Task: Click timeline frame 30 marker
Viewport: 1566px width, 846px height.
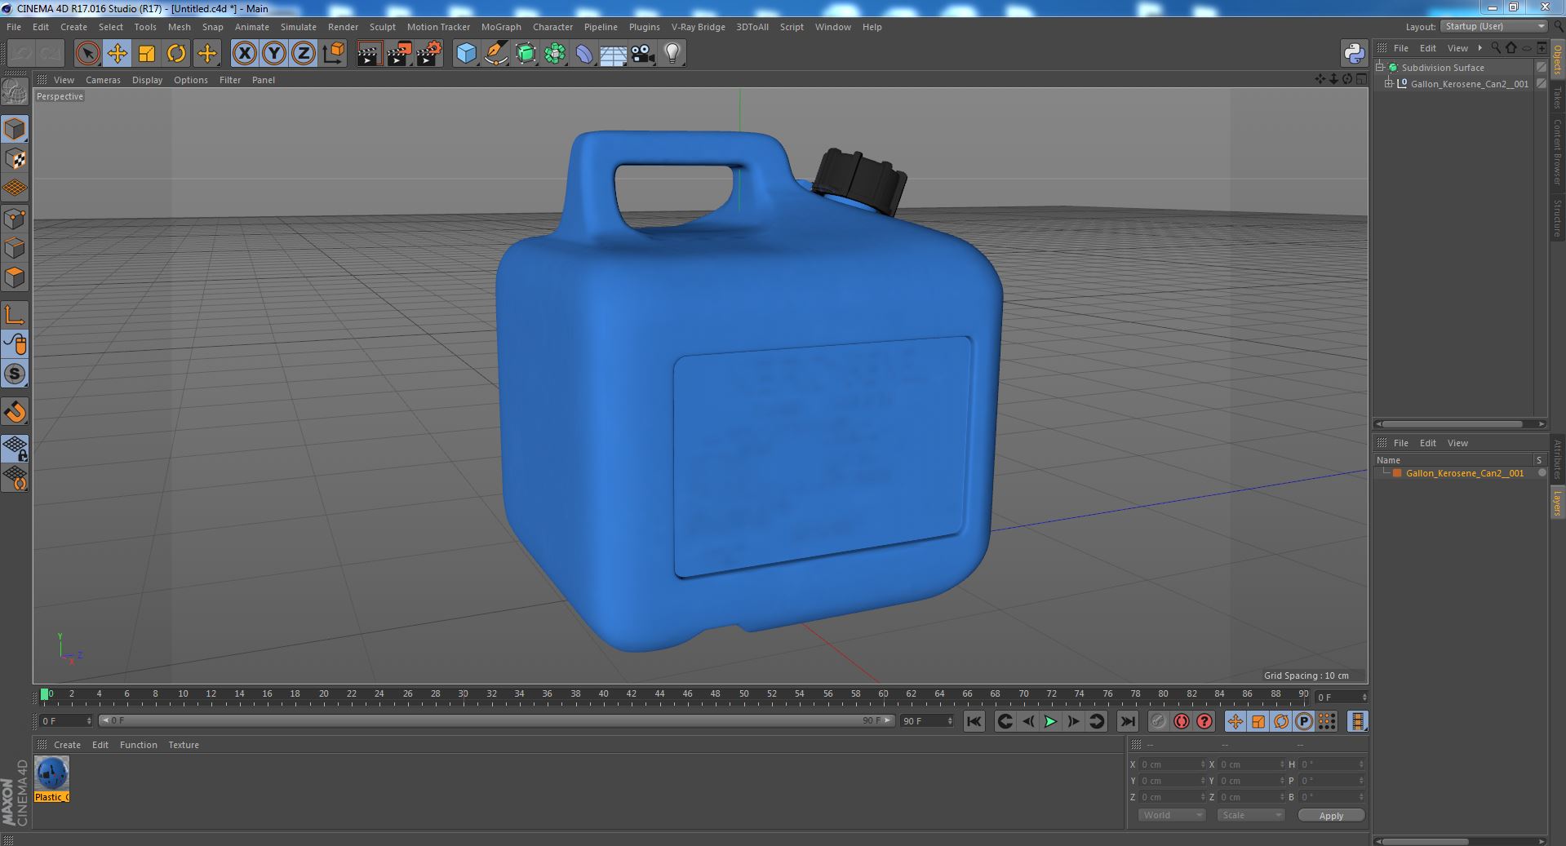Action: 463,694
